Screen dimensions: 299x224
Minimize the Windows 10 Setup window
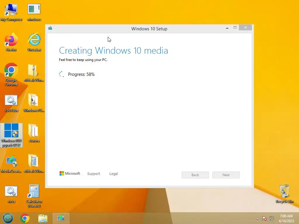tap(227, 28)
